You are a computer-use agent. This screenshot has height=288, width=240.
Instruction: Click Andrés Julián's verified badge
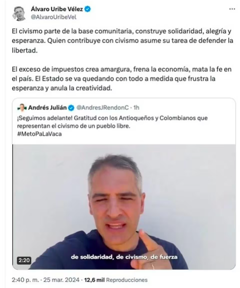point(71,108)
